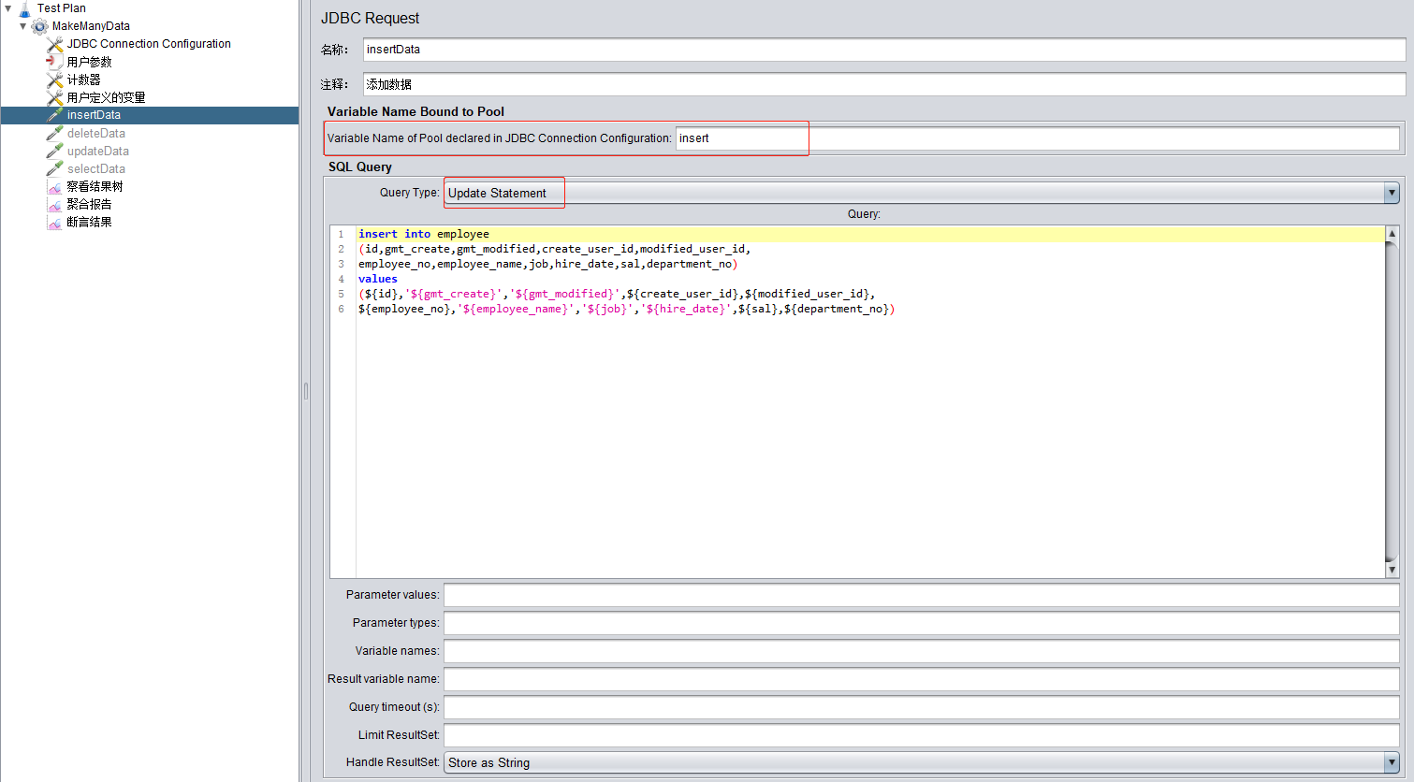Select the 用户定义的变量 tree item
Screen dimensions: 1414x782
pos(107,97)
